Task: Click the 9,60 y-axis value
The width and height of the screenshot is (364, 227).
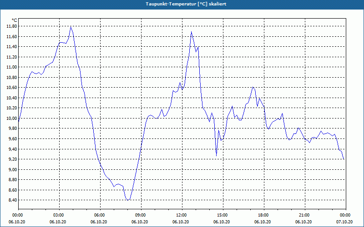Action: 13,139
